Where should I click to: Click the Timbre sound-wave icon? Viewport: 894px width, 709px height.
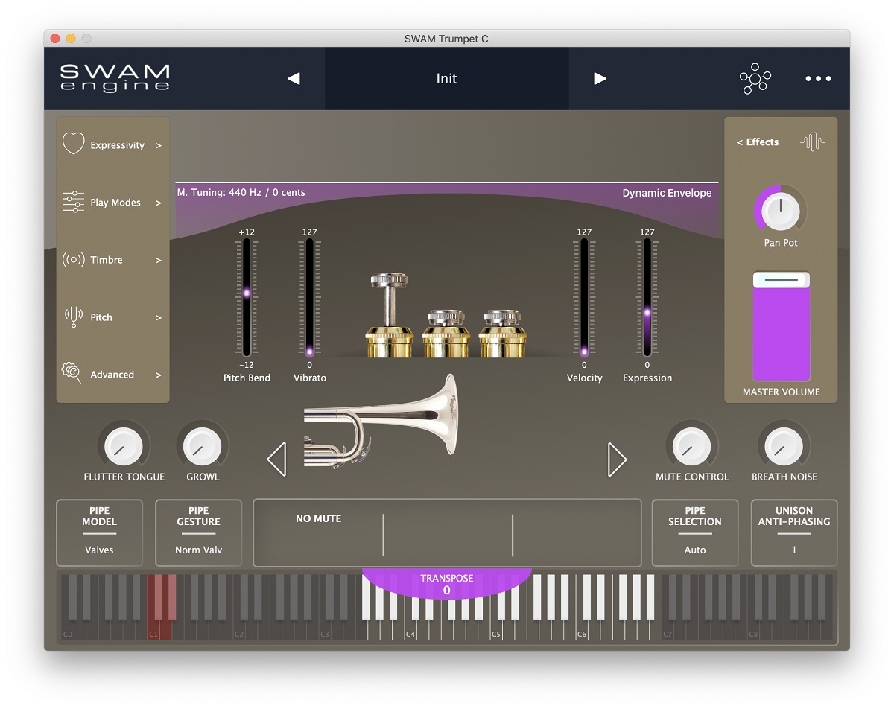pos(73,260)
